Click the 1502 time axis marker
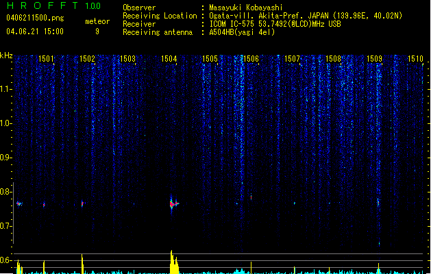This screenshot has height=274, width=431. (x=87, y=59)
